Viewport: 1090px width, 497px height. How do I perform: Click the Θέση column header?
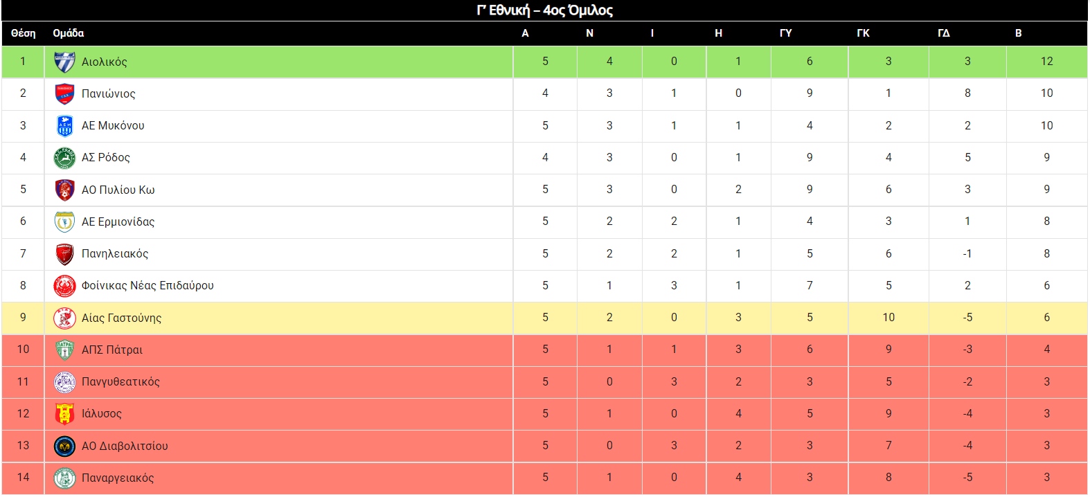coord(23,33)
